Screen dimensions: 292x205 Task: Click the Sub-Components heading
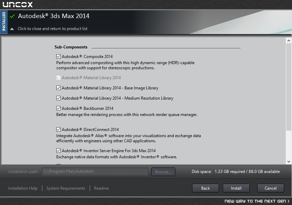71,47
